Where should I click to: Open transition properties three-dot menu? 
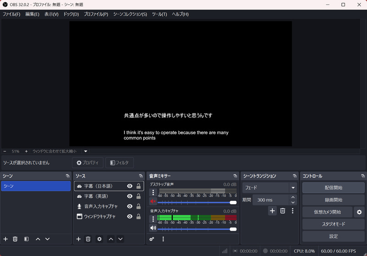293,211
